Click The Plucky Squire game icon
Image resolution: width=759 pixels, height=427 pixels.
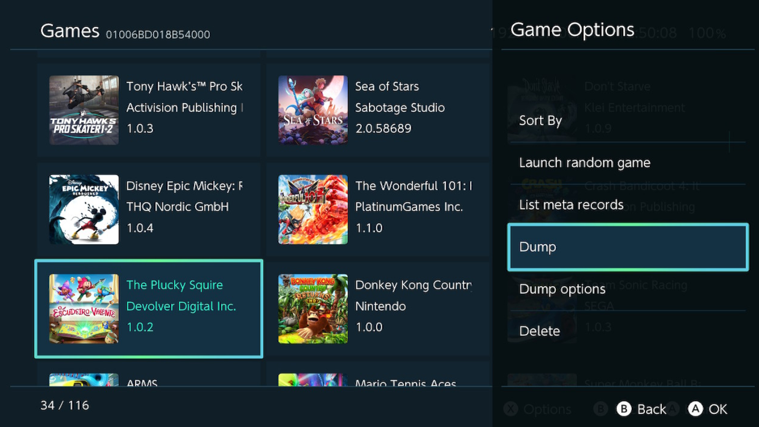tap(84, 308)
